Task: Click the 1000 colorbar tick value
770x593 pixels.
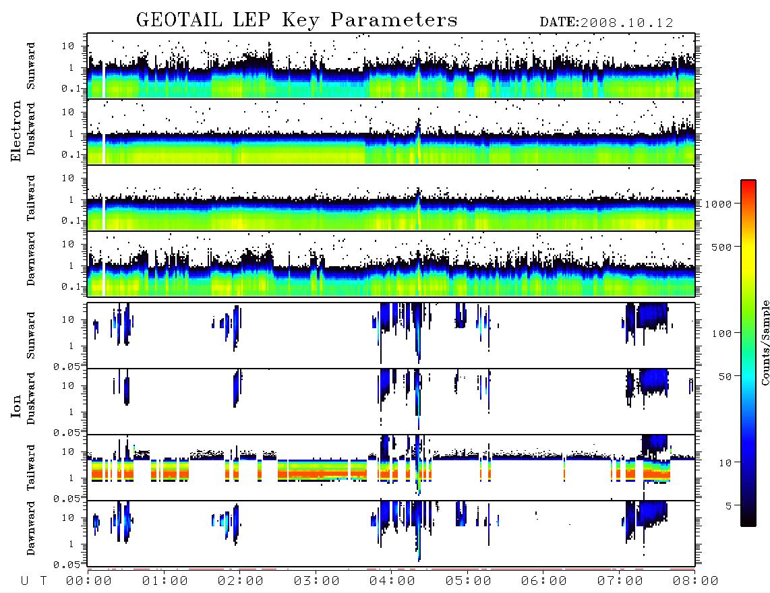Action: coord(719,204)
